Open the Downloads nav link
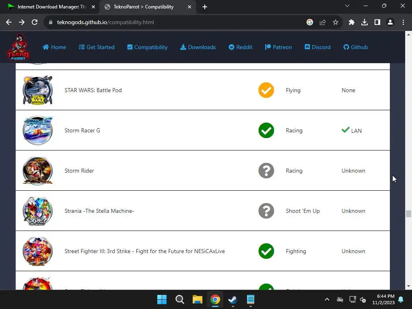412x309 pixels. point(198,47)
